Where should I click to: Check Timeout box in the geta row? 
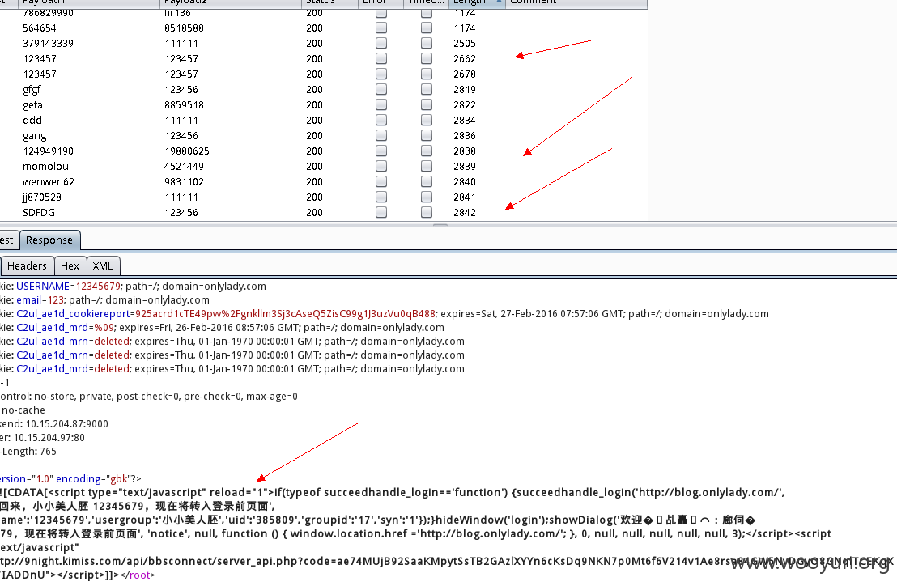click(x=426, y=104)
